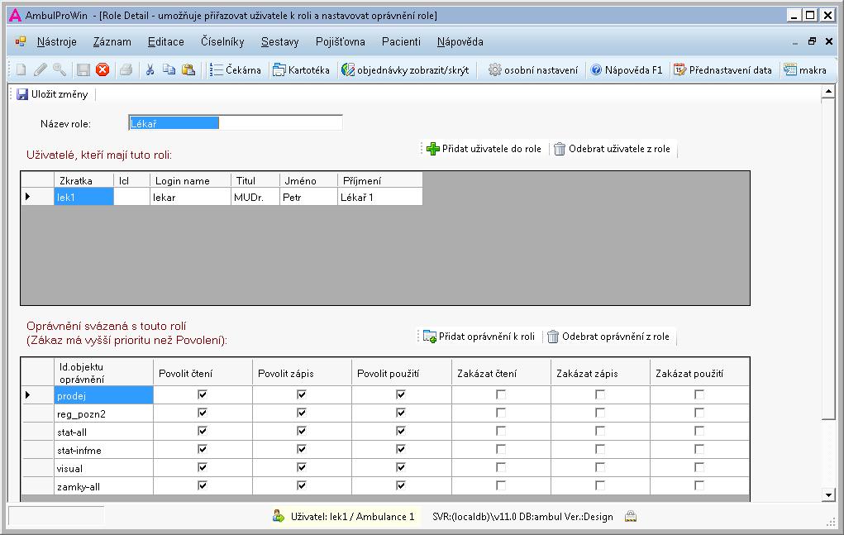Click Přidat uživatele do role
The width and height of the screenshot is (844, 535).
point(484,149)
